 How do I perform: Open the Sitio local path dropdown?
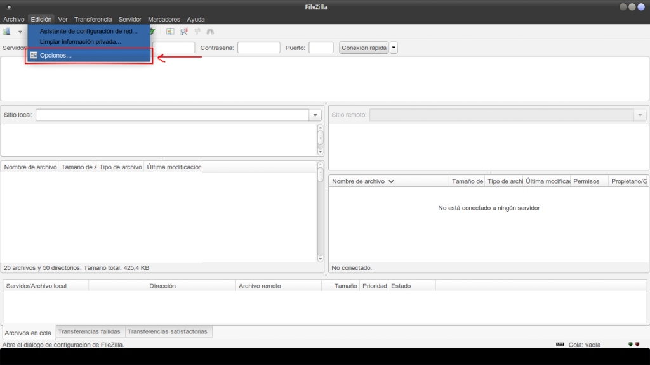pyautogui.click(x=315, y=115)
